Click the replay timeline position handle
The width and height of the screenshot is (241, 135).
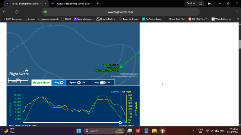pyautogui.click(x=120, y=122)
